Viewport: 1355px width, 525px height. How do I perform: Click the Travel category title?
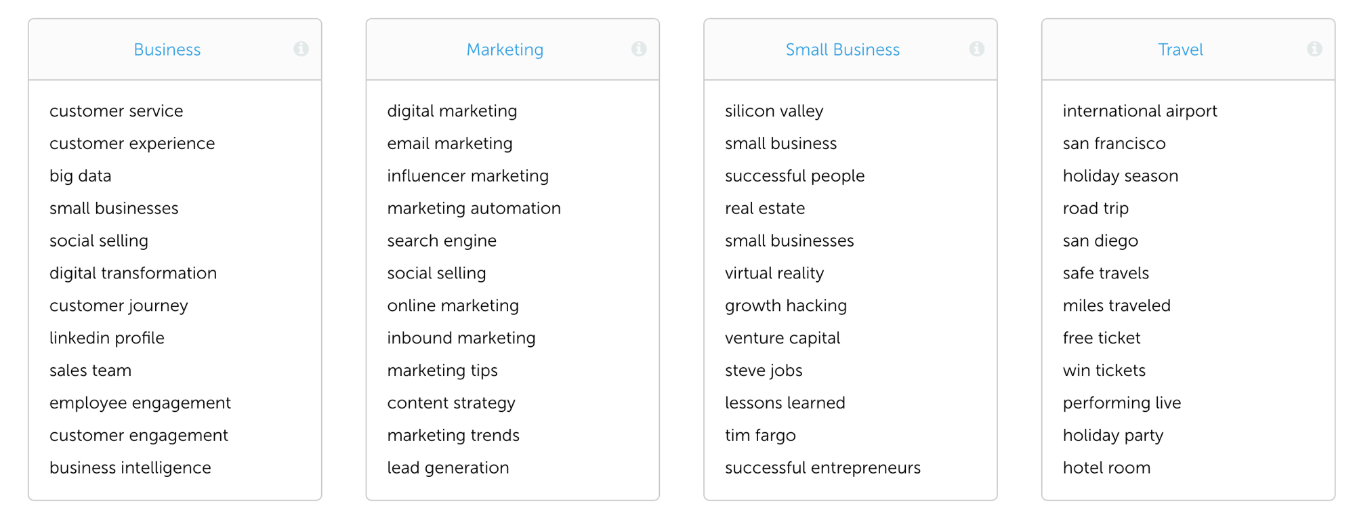(1180, 49)
